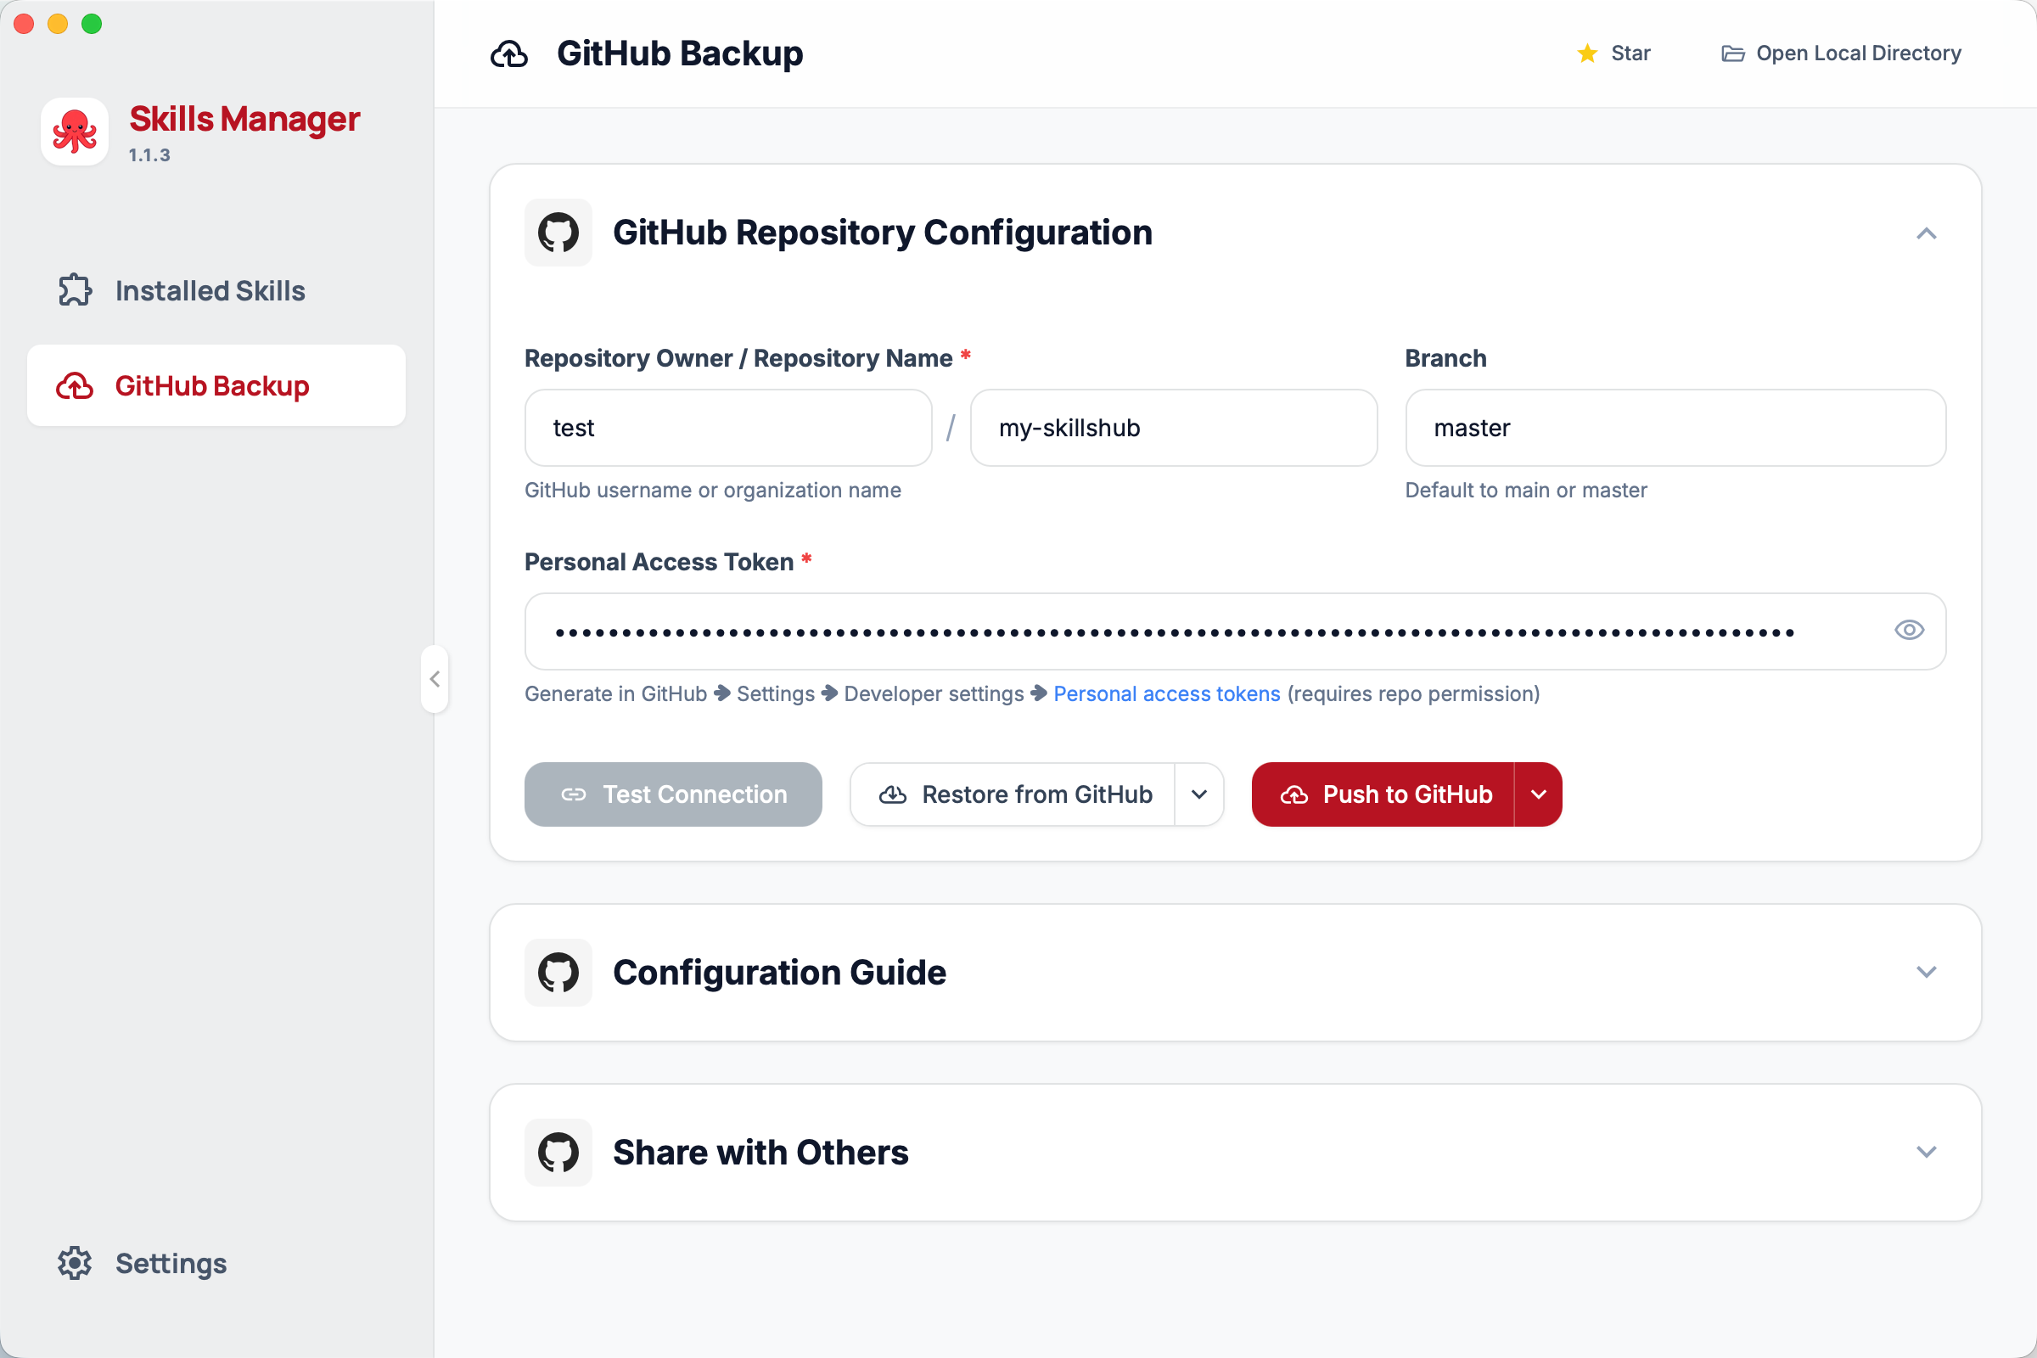Click the cloud icon beside GitHub Backup nav item
Image resolution: width=2037 pixels, height=1358 pixels.
tap(75, 386)
